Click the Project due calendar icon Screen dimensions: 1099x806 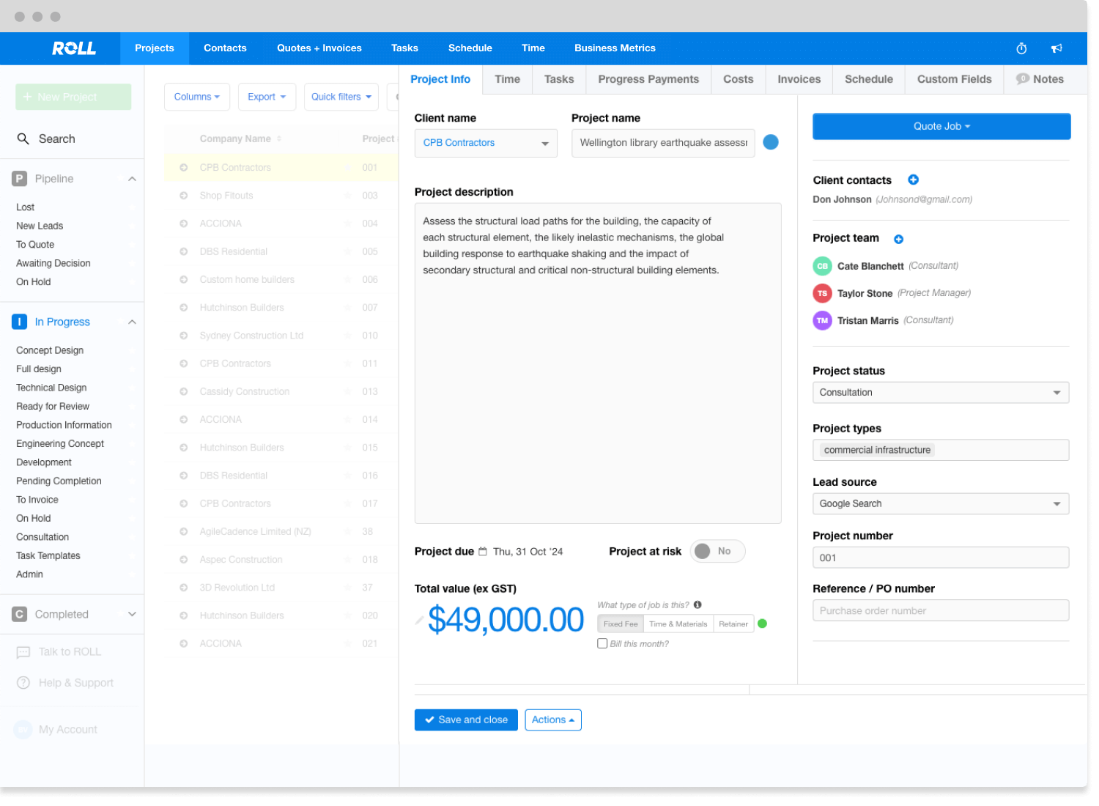(x=483, y=552)
